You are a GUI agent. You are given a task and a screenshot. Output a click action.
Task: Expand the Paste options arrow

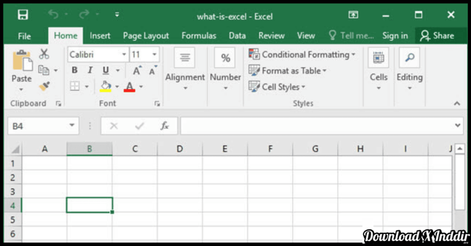(x=21, y=89)
